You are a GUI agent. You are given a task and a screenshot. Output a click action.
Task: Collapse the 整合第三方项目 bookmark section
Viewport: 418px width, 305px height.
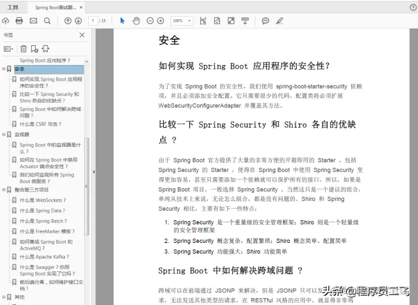coord(3,190)
